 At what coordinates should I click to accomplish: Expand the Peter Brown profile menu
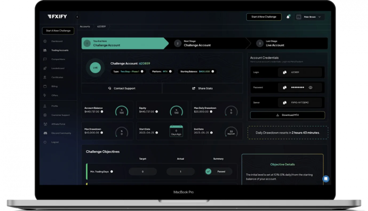[310, 17]
